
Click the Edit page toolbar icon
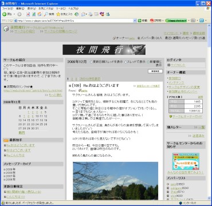[x=96, y=14]
